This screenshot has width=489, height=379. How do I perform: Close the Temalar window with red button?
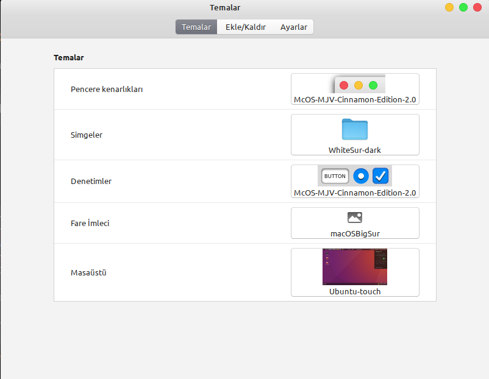[x=477, y=7]
